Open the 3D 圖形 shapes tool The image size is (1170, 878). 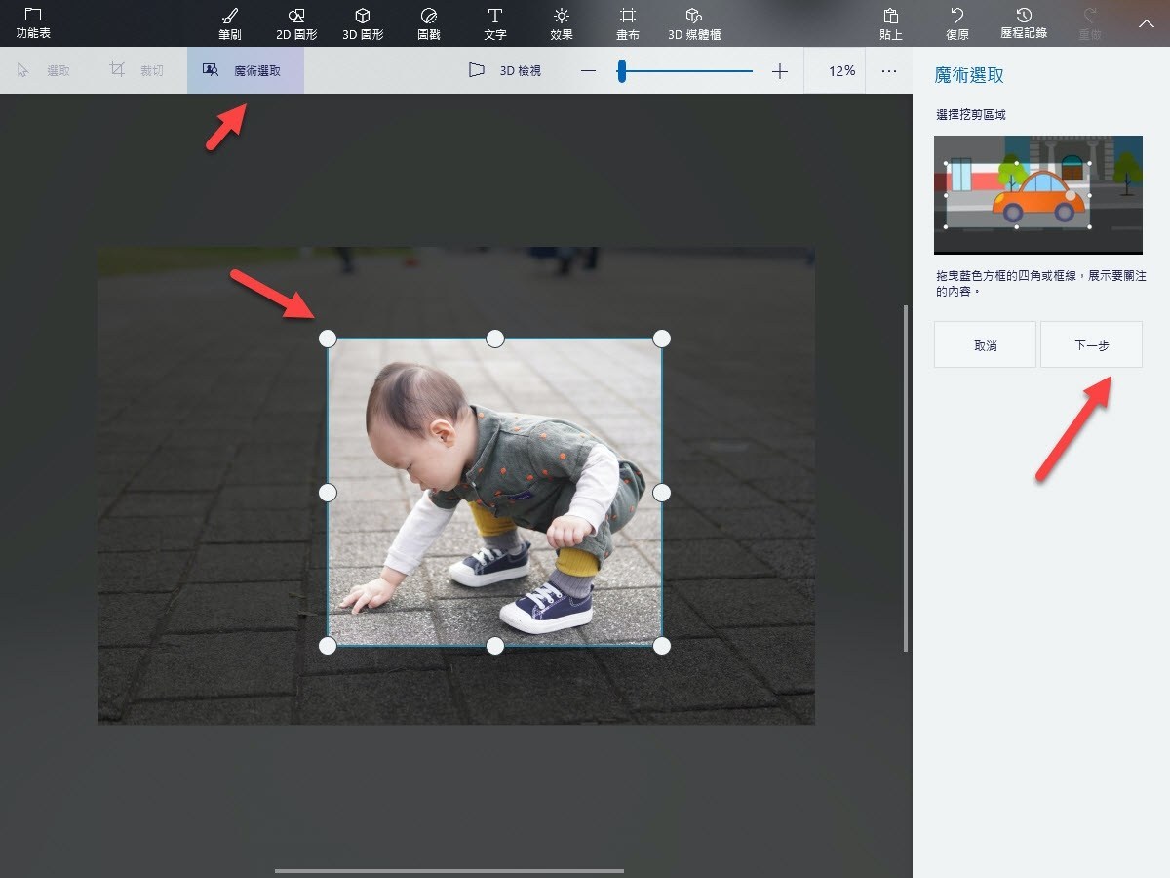tap(363, 23)
